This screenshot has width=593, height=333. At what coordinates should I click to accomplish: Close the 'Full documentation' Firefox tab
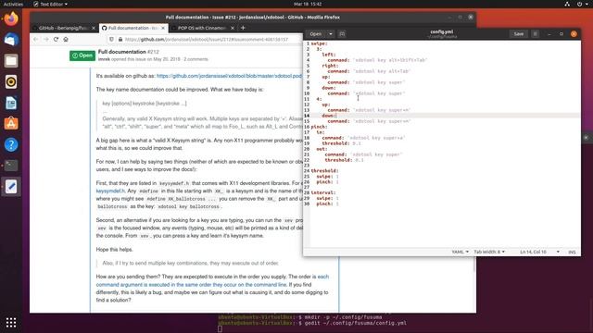(x=163, y=28)
